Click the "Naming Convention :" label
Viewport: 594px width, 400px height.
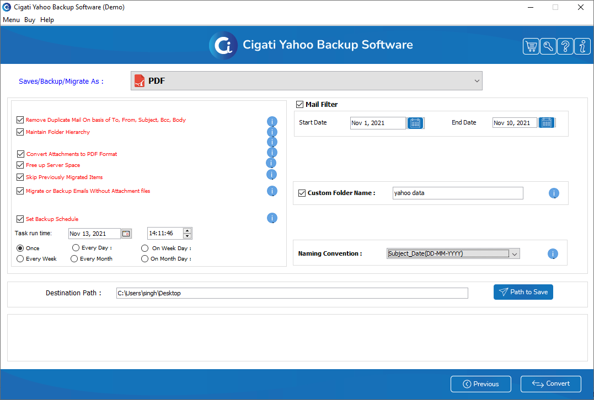click(330, 253)
